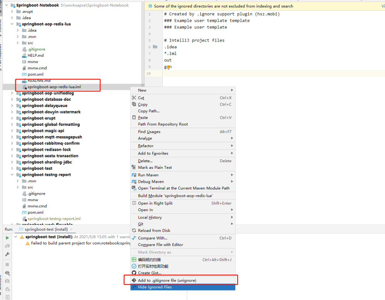The height and width of the screenshot is (300, 385).
Task: Choose Delete... from context menu
Action: (183, 161)
